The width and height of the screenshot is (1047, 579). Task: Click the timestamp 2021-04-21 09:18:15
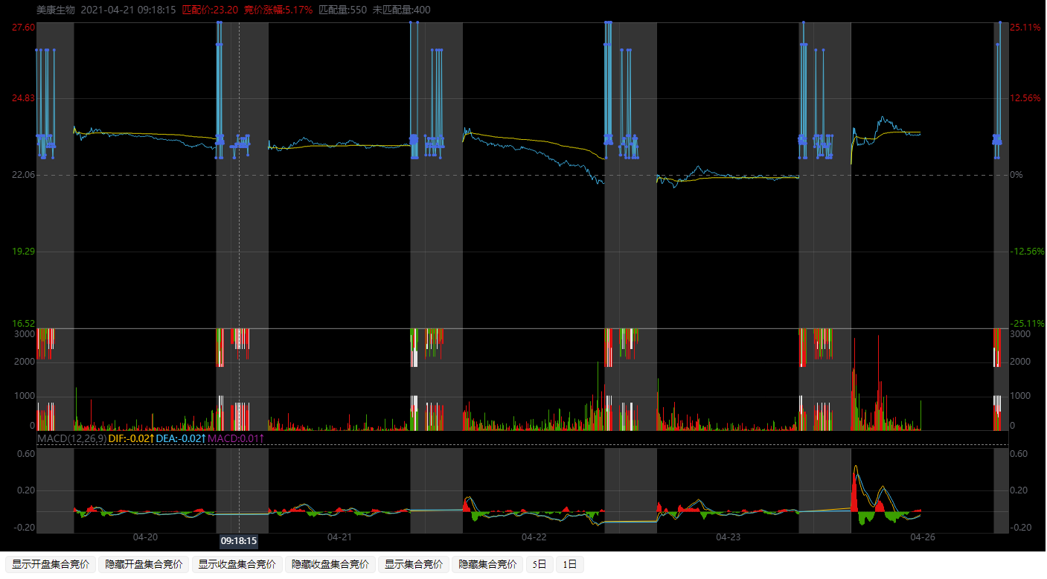tap(128, 10)
